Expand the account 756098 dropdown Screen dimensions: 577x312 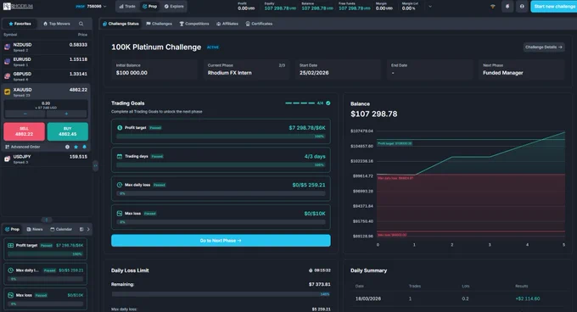point(105,6)
